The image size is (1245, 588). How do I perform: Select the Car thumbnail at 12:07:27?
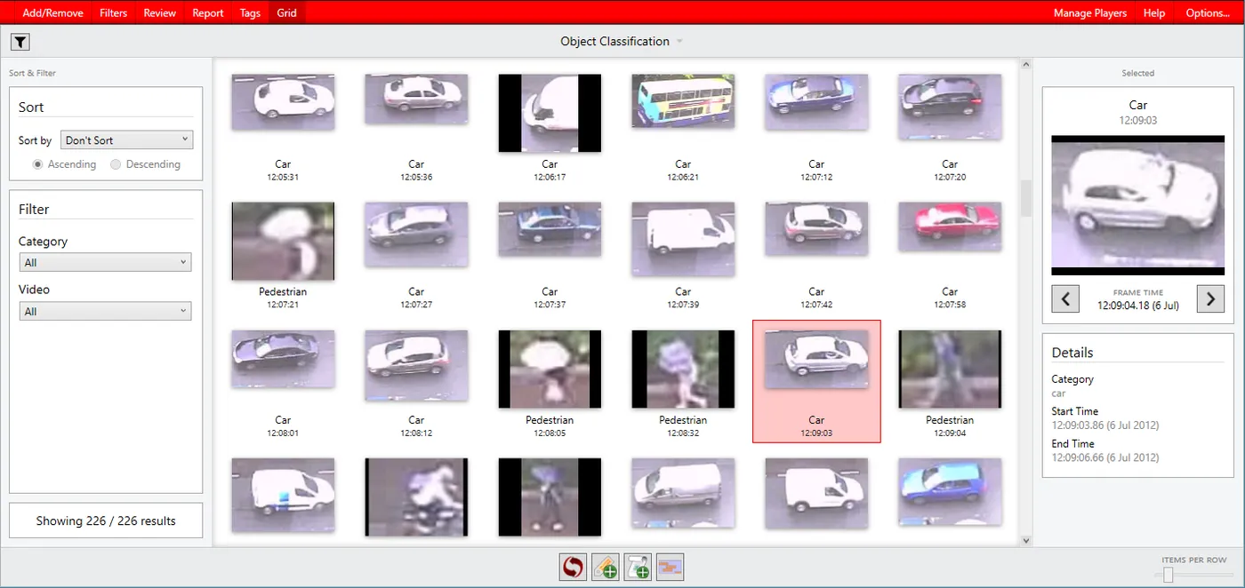[416, 233]
